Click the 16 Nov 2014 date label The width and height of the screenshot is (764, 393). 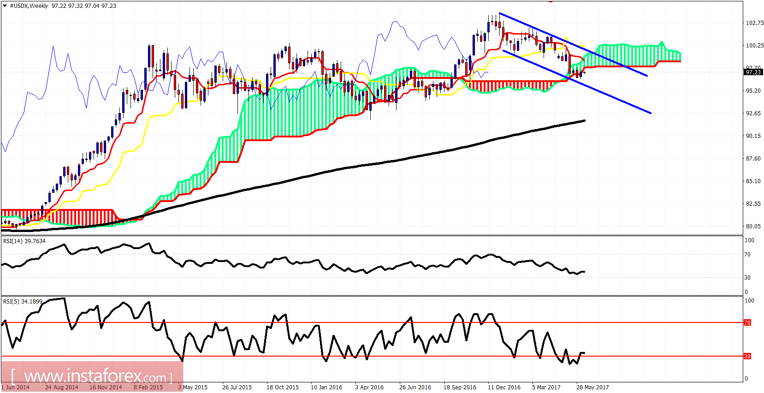pos(106,387)
